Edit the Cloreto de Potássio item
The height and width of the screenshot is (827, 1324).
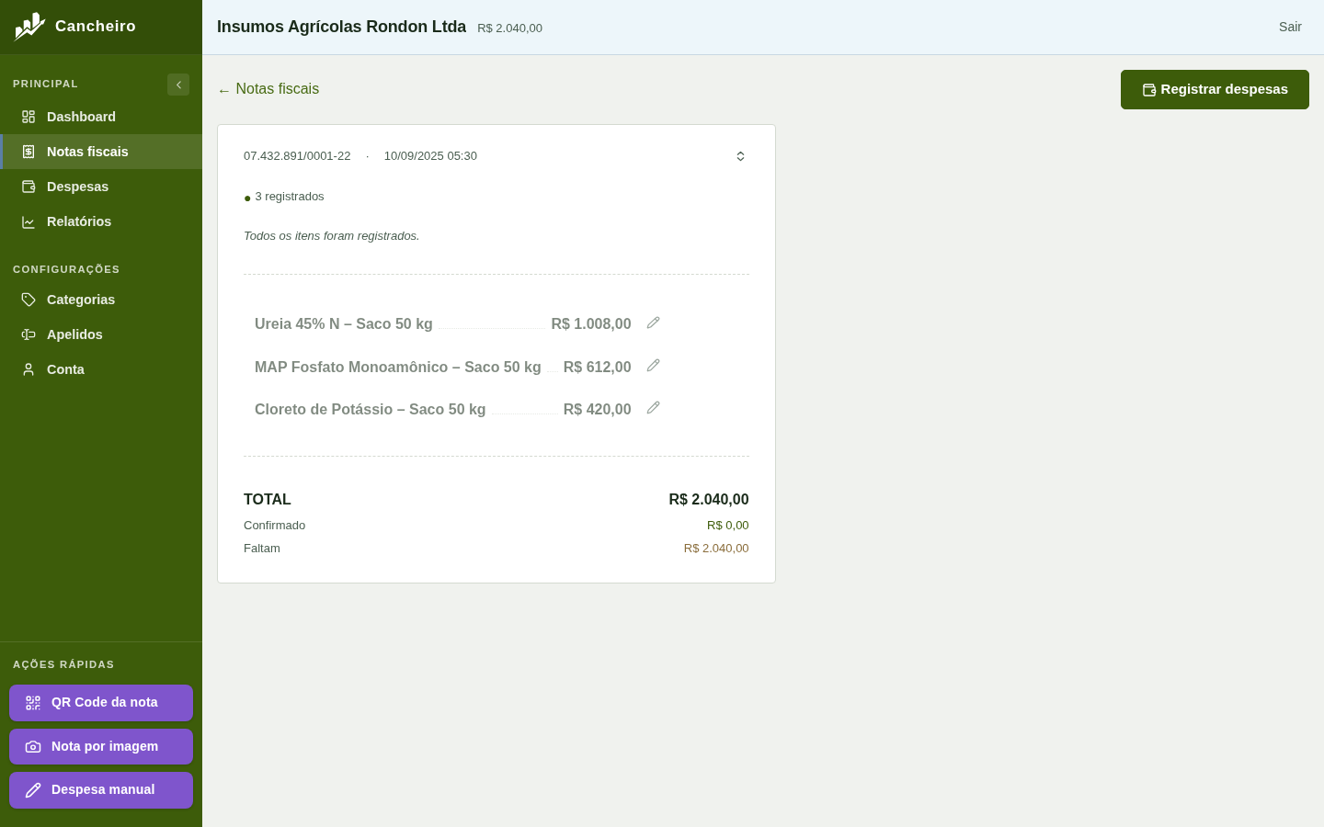tap(653, 408)
